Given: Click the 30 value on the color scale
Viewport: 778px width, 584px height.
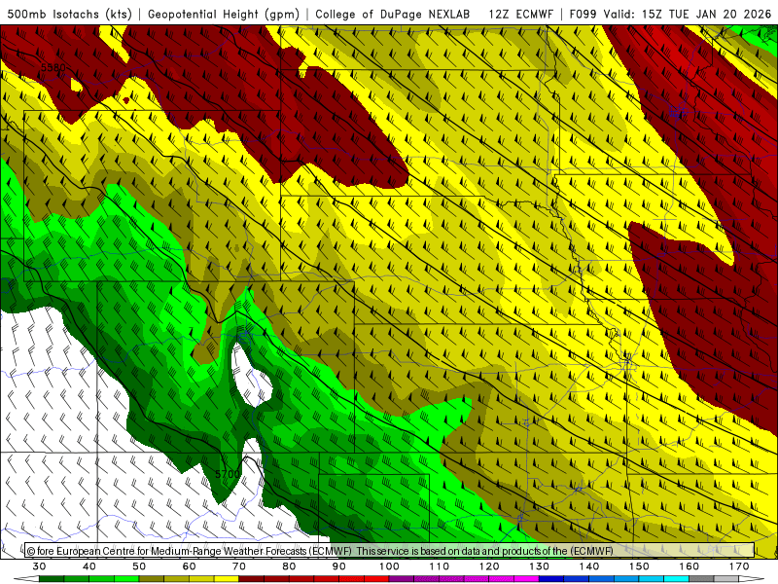Looking at the screenshot, I should [39, 566].
